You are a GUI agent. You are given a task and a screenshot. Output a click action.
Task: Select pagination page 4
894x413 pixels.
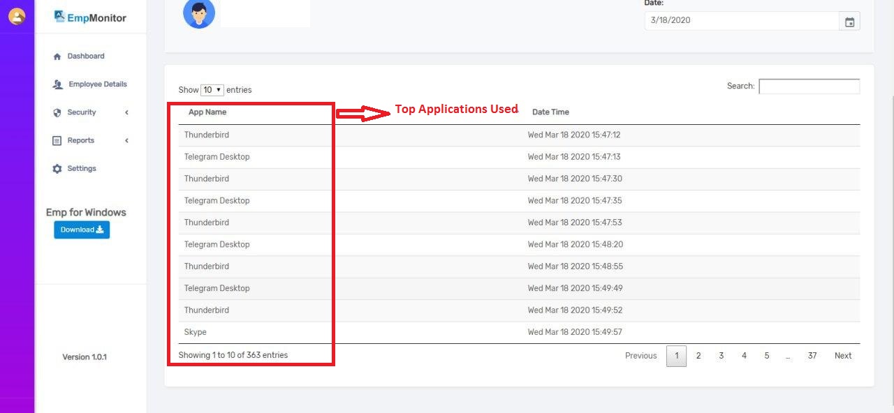[x=744, y=356]
